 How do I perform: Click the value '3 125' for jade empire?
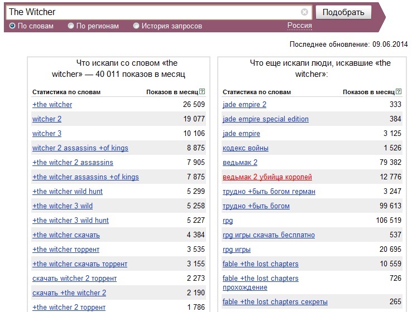click(x=392, y=133)
